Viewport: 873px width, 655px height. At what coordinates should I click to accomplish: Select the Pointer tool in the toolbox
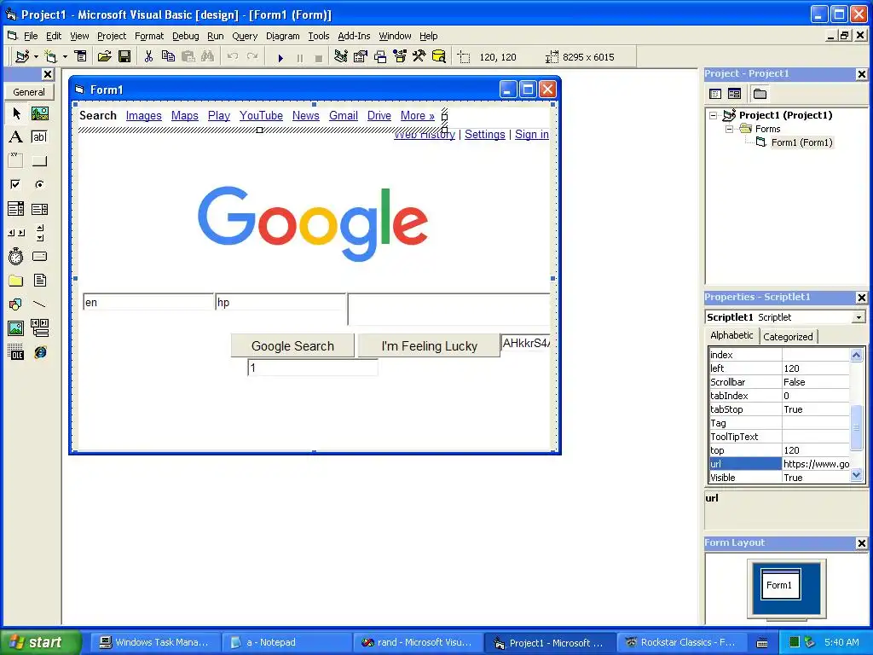(x=16, y=113)
